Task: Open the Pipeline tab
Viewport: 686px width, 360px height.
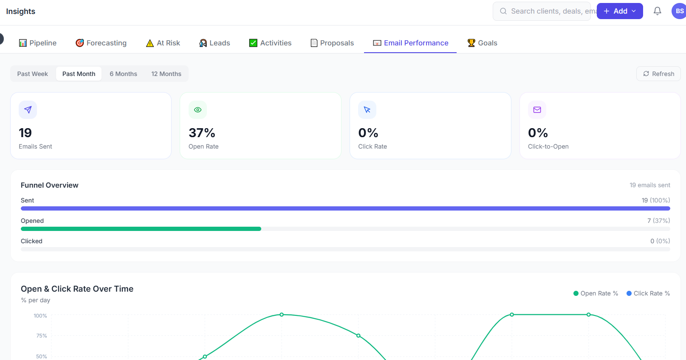Action: [x=37, y=43]
